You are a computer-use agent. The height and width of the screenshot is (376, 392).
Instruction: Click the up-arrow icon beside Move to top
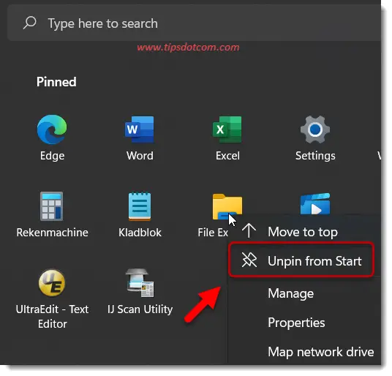[x=249, y=230]
